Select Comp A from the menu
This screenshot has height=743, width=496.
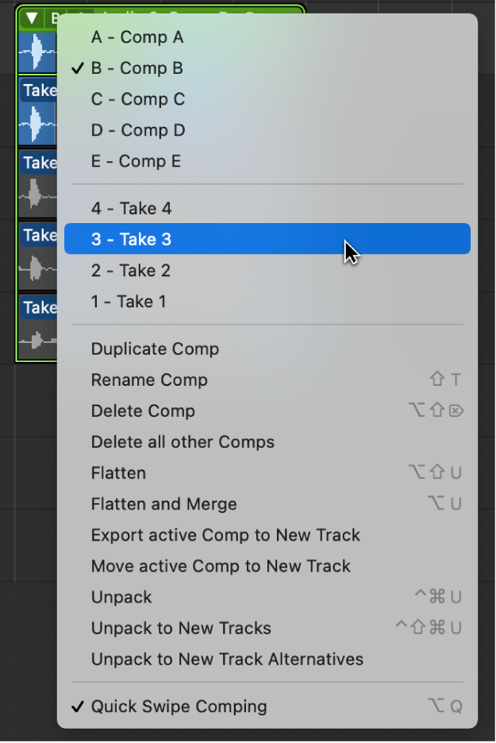(x=136, y=37)
